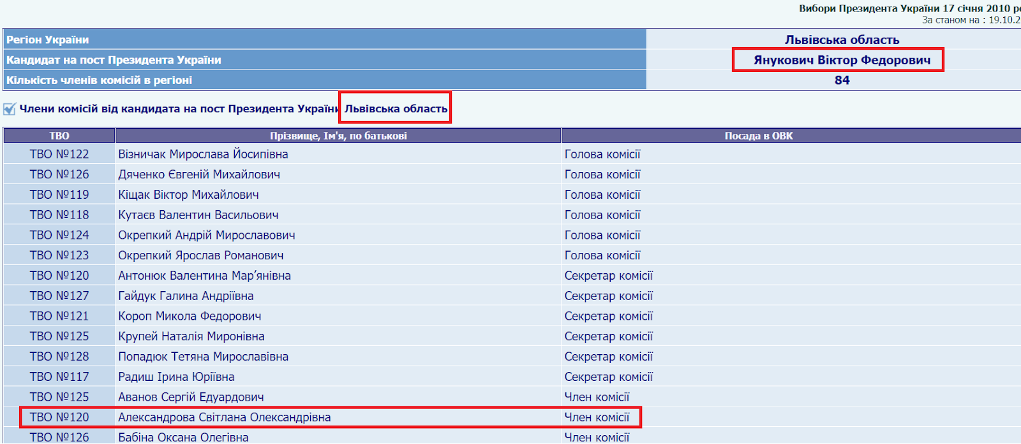Viewport: 1021px width, 444px height.
Task: Select the ТВО column header
Action: pos(59,136)
